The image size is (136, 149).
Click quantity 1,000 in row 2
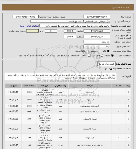[x=29, y=100]
